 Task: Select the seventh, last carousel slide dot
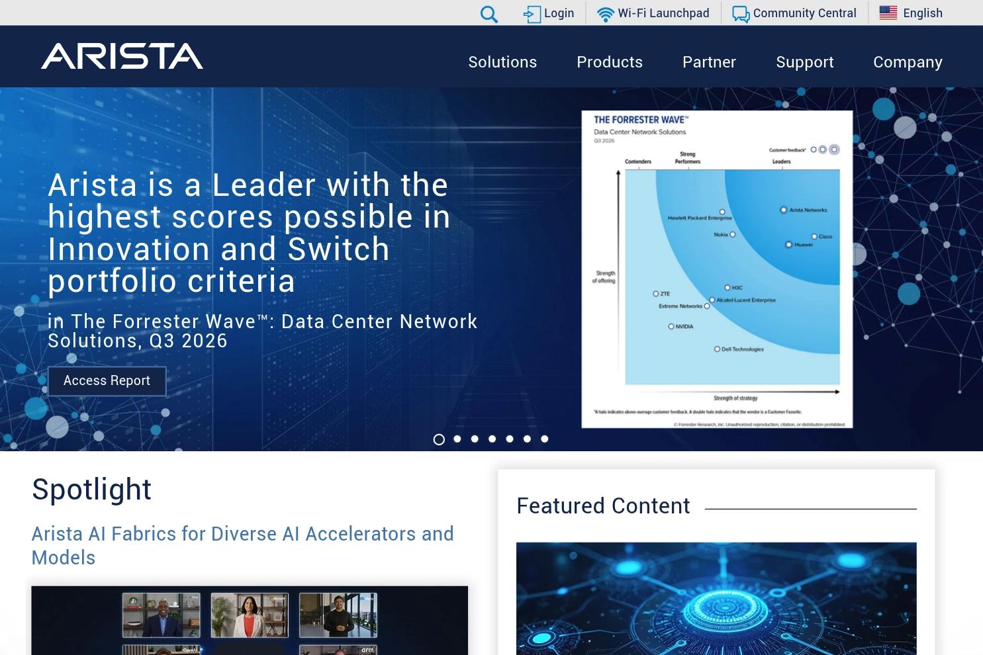(x=545, y=439)
